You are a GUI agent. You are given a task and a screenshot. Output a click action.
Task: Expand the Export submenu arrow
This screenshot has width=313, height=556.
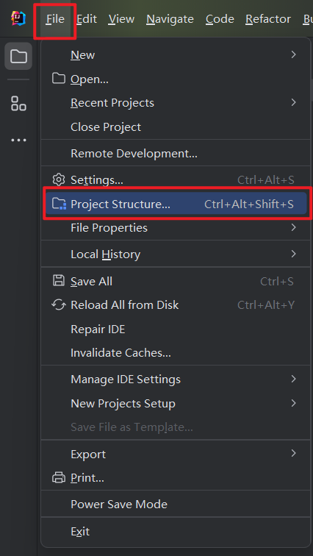(x=293, y=453)
